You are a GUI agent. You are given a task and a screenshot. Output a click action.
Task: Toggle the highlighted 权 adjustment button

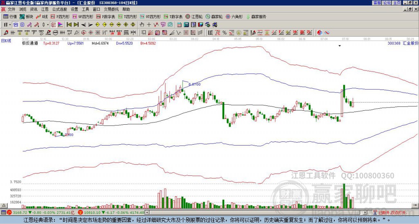tap(53, 25)
